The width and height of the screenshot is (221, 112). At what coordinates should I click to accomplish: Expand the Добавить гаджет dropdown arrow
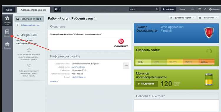[x=194, y=18]
